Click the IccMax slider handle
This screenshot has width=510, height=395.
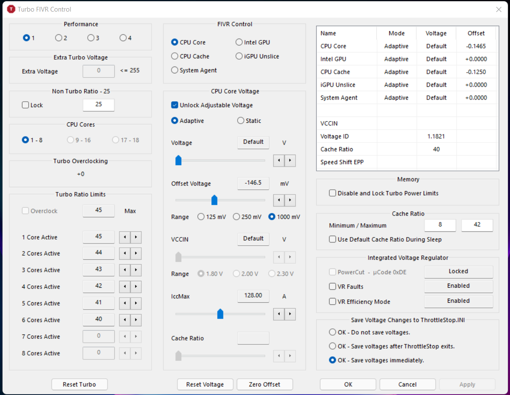pos(220,314)
